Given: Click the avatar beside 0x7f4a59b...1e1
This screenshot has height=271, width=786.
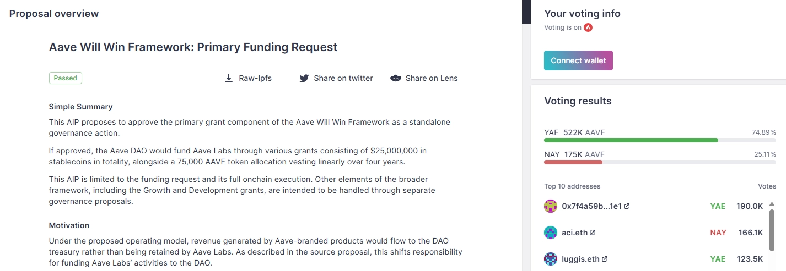Looking at the screenshot, I should 551,206.
